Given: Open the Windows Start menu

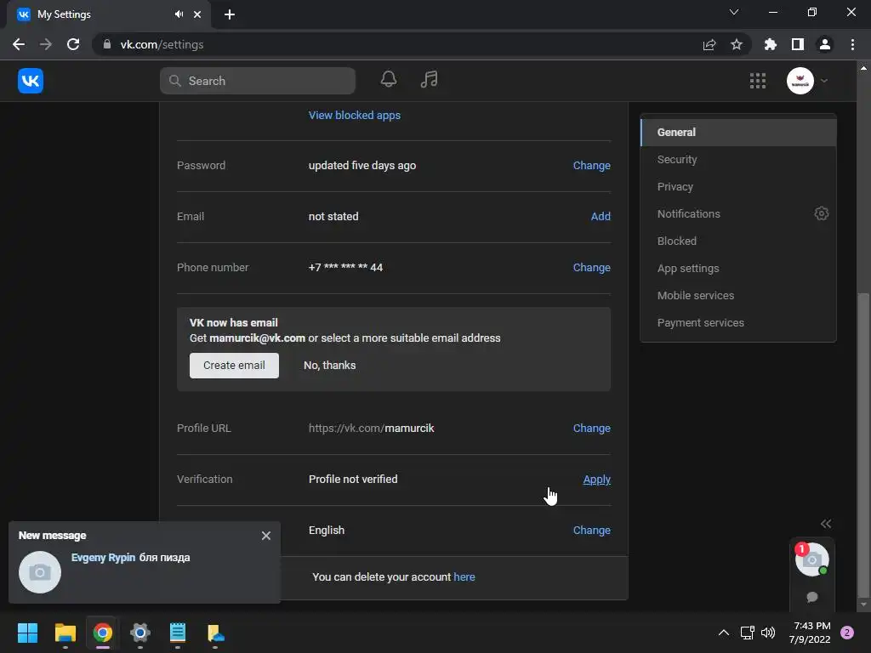Looking at the screenshot, I should coord(28,633).
